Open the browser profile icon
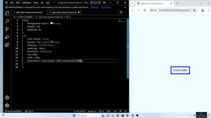Viewport: 211px width, 118px height. pyautogui.click(x=202, y=10)
